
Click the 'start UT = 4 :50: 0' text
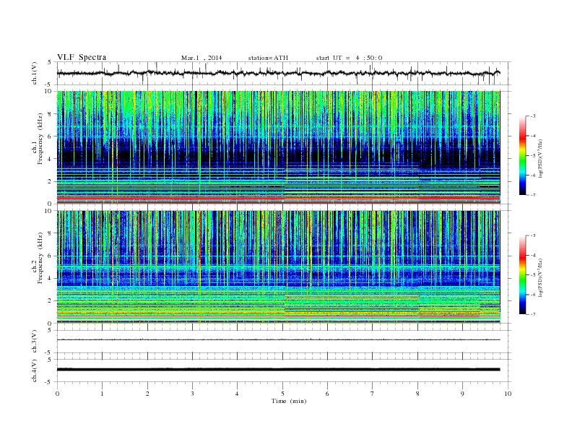[349, 58]
